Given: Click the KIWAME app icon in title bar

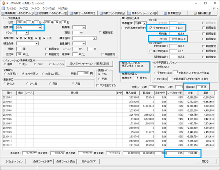Looking at the screenshot, I should click(x=4, y=3).
